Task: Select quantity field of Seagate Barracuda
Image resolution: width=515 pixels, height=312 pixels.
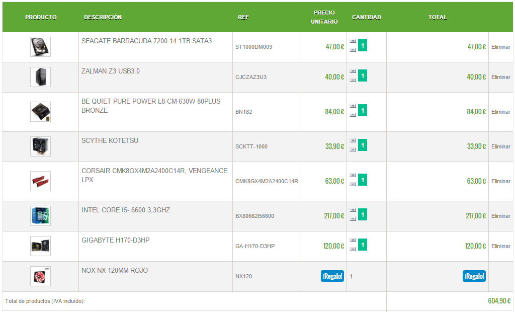Action: coord(363,45)
